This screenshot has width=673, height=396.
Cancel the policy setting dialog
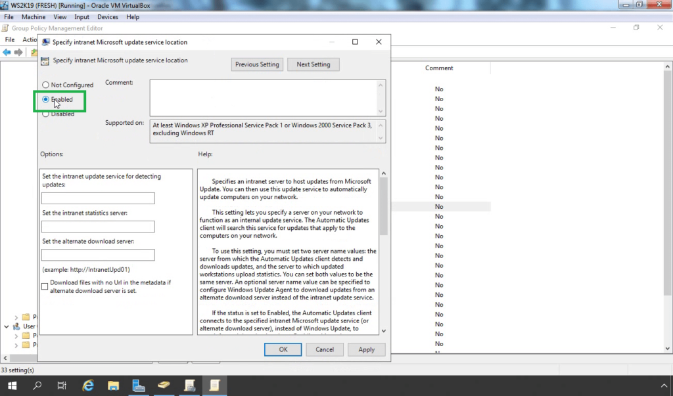(325, 349)
